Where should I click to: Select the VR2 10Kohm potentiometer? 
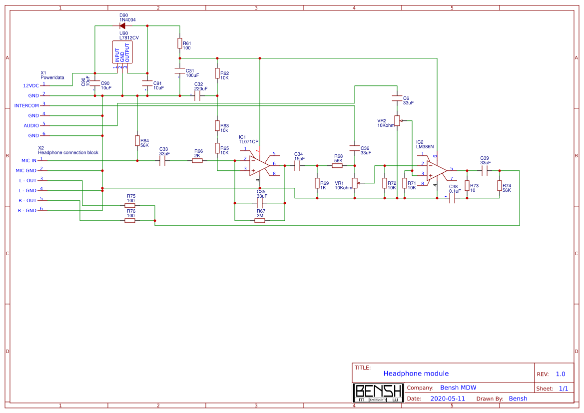point(397,121)
